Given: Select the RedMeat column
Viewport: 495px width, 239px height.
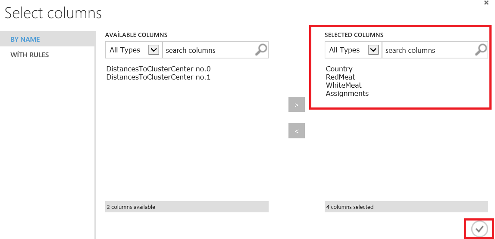Looking at the screenshot, I should coord(340,77).
